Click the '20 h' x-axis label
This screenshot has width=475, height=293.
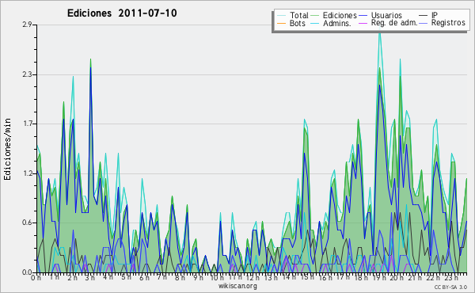(x=397, y=278)
